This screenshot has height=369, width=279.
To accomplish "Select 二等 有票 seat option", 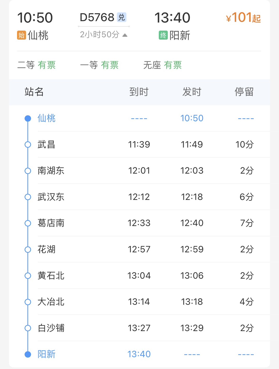I will point(36,65).
